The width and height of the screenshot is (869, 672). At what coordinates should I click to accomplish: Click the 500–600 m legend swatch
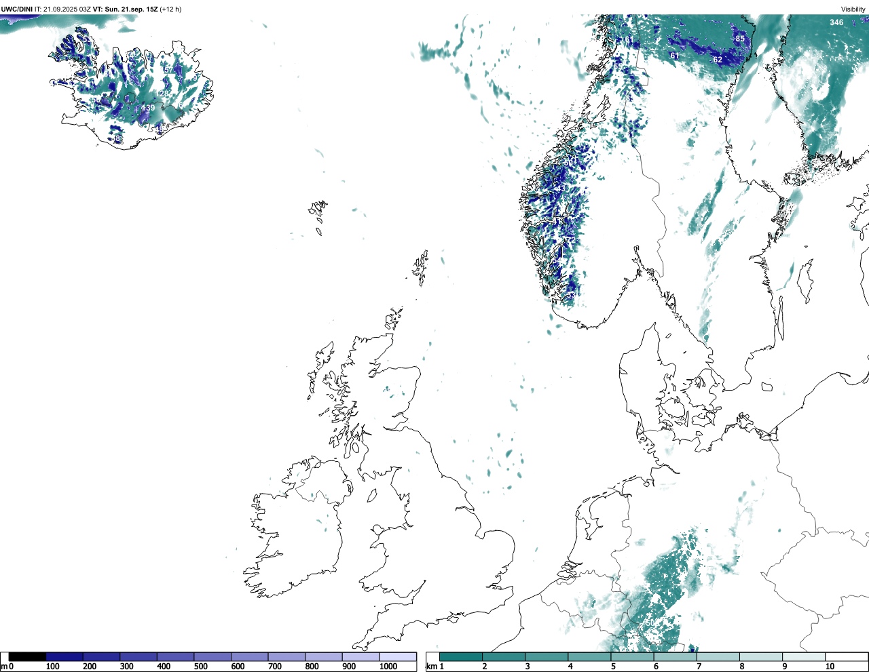tap(212, 656)
